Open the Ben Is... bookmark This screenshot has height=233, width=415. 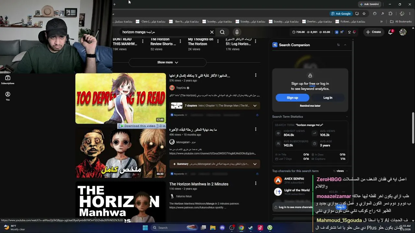click(x=184, y=22)
